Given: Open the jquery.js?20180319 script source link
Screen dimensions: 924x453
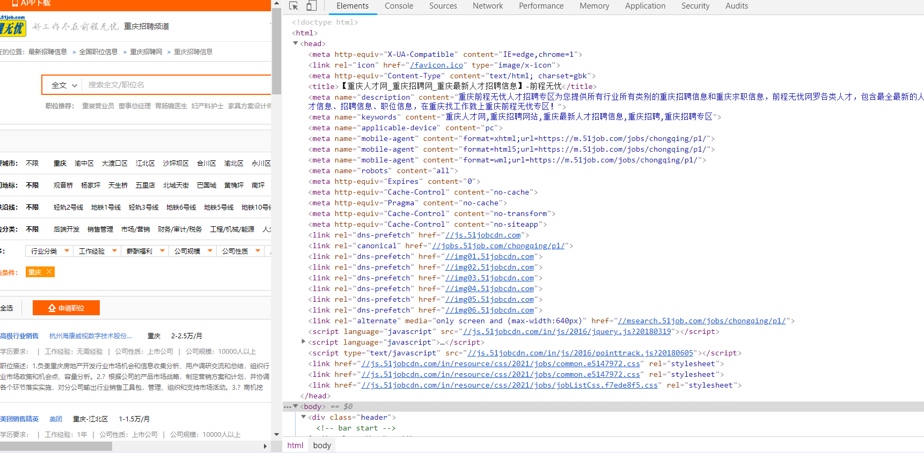Looking at the screenshot, I should (567, 332).
